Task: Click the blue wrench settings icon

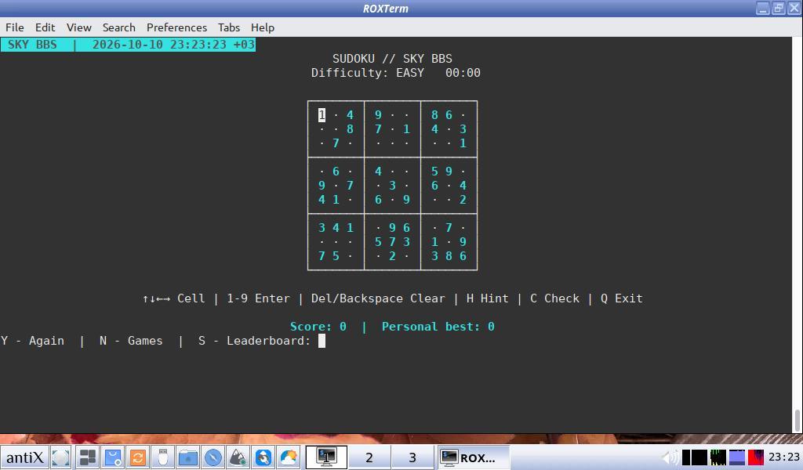Action: pyautogui.click(x=263, y=457)
